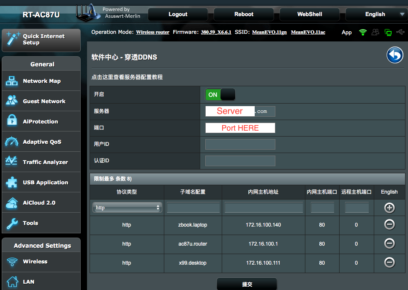Image resolution: width=408 pixels, height=290 pixels.
Task: Open the English language dropdown
Action: click(375, 14)
